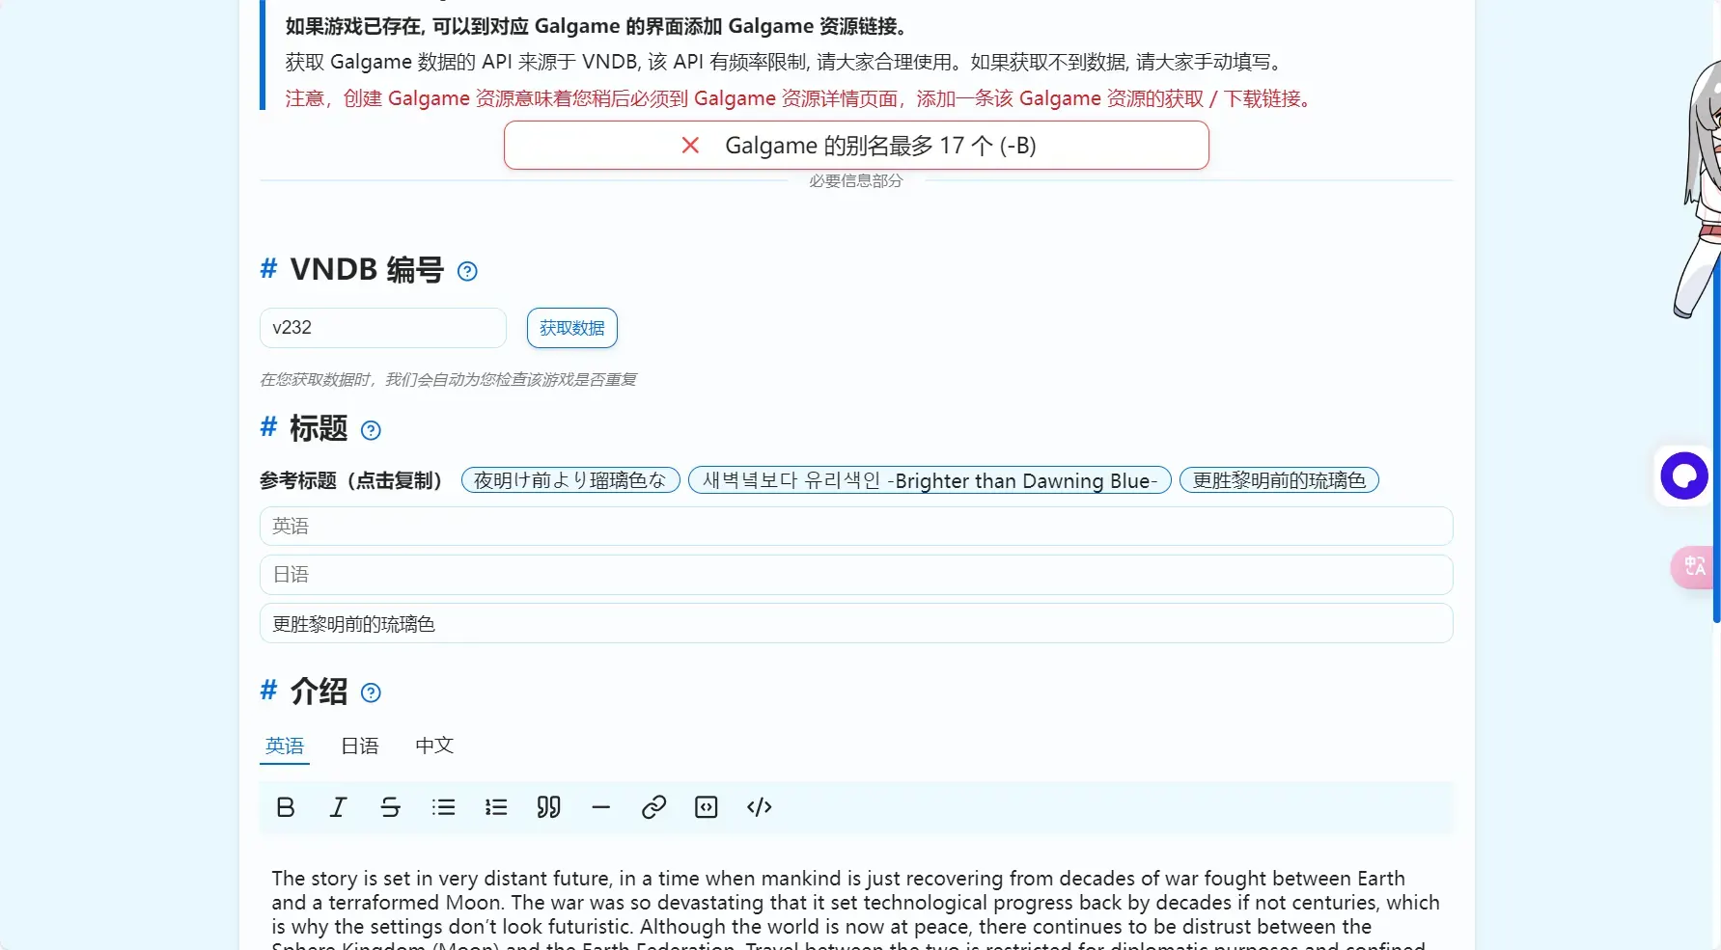Switch to the 日语 introduction tab
The height and width of the screenshot is (950, 1721).
click(360, 746)
